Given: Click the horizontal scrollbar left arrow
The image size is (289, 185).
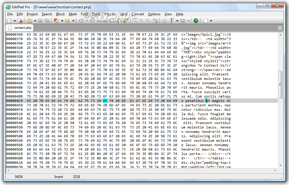Looking at the screenshot, I should click(x=8, y=171).
